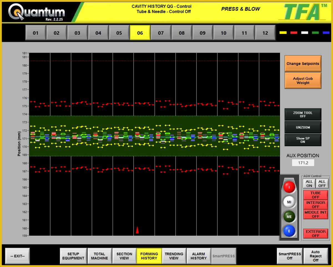Click the UNZOOM button
The height and width of the screenshot is (267, 333).
click(303, 127)
